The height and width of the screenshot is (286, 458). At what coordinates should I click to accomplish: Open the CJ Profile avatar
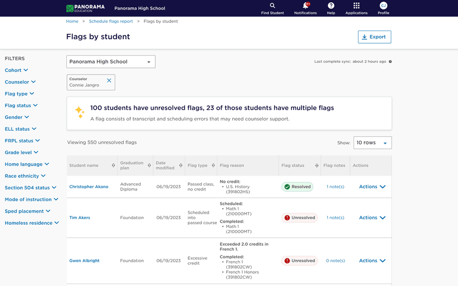pyautogui.click(x=383, y=6)
